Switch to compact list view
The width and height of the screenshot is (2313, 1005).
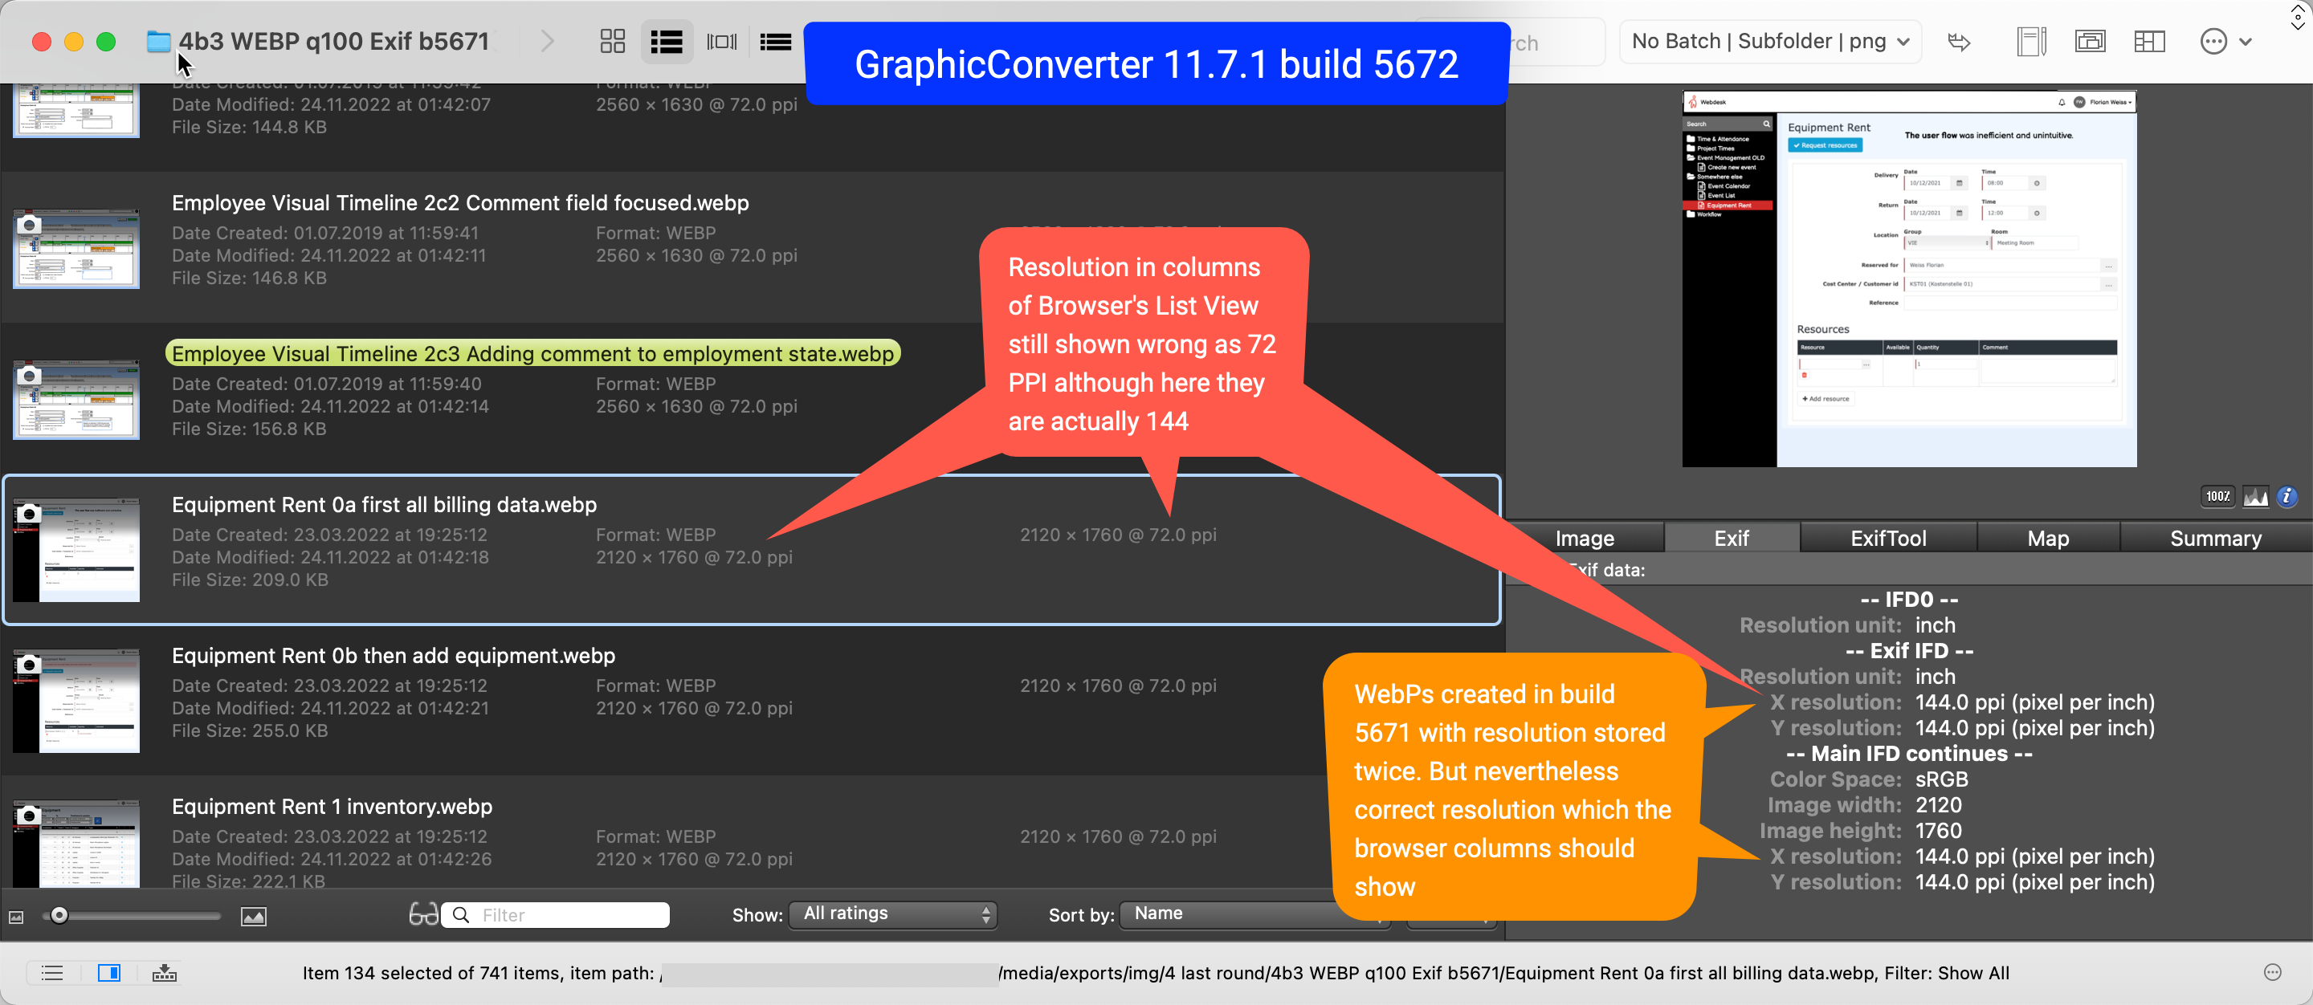(775, 41)
